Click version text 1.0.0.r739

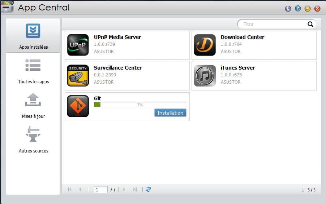coord(104,44)
